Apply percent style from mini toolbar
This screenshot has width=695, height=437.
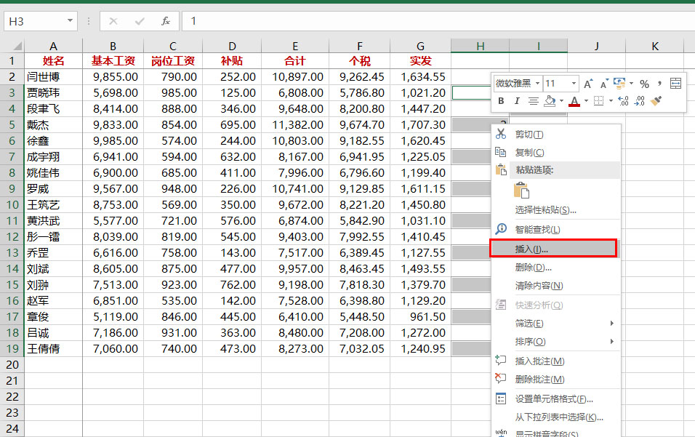(644, 84)
